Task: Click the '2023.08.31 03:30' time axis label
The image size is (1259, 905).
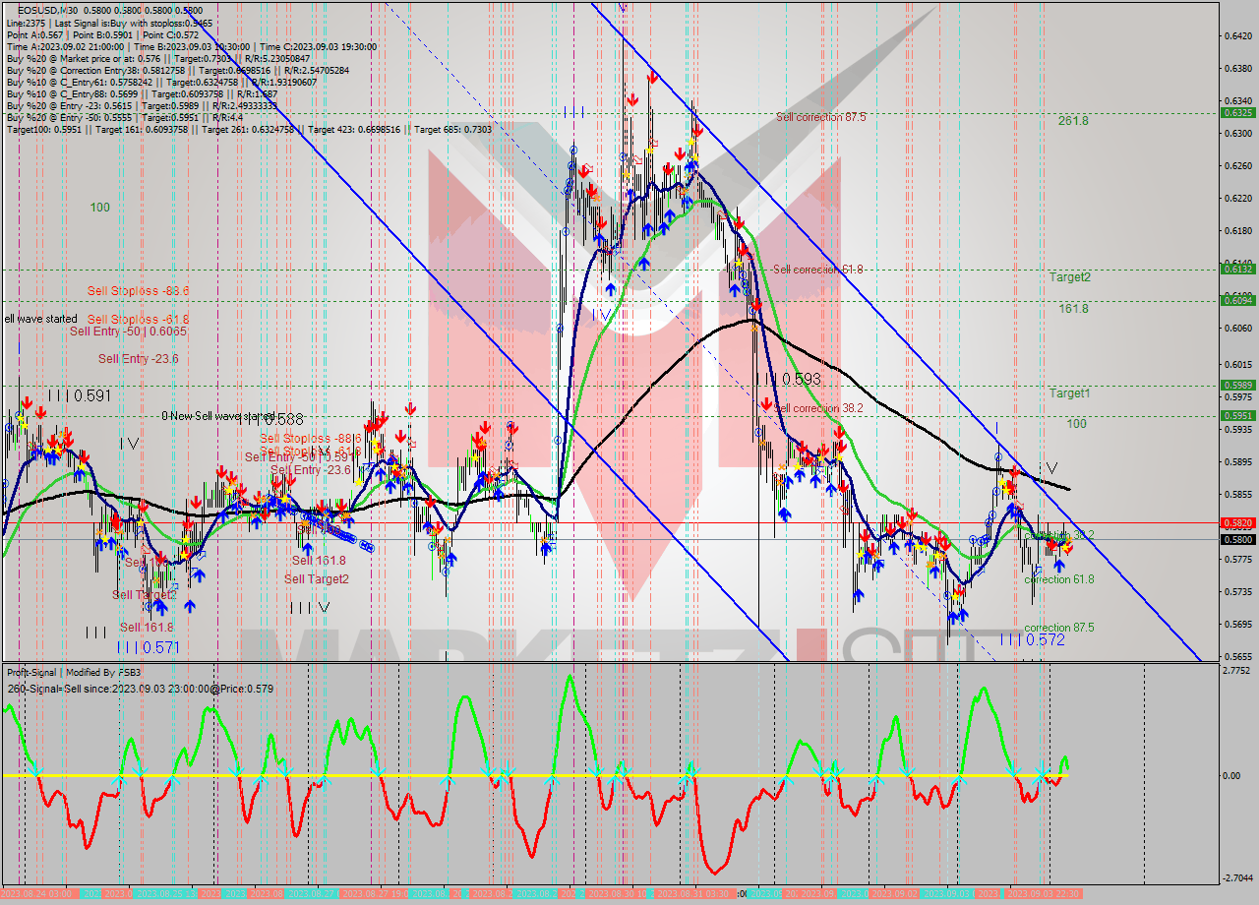Action: (693, 893)
